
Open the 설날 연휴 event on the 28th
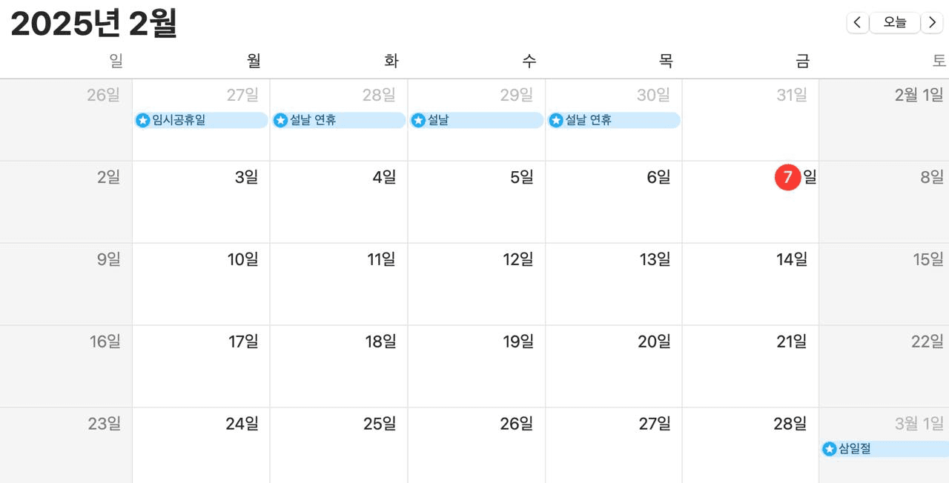(x=339, y=120)
